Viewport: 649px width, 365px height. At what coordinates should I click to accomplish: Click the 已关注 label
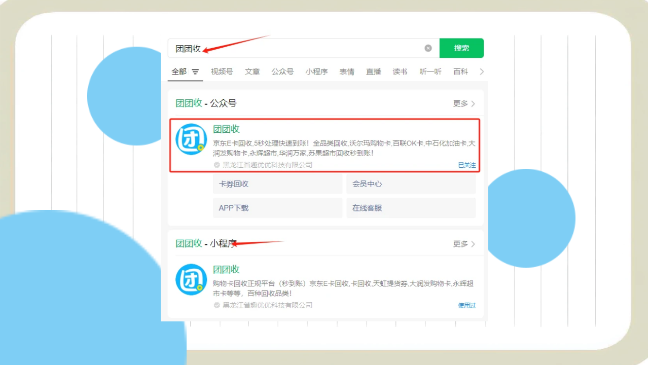(x=467, y=165)
